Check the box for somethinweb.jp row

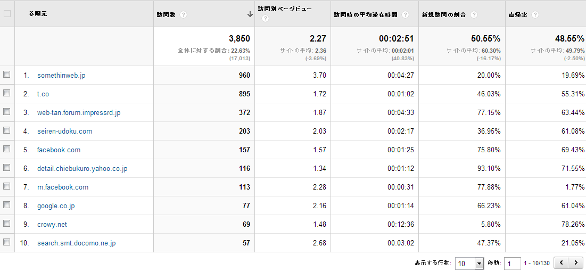[7, 75]
